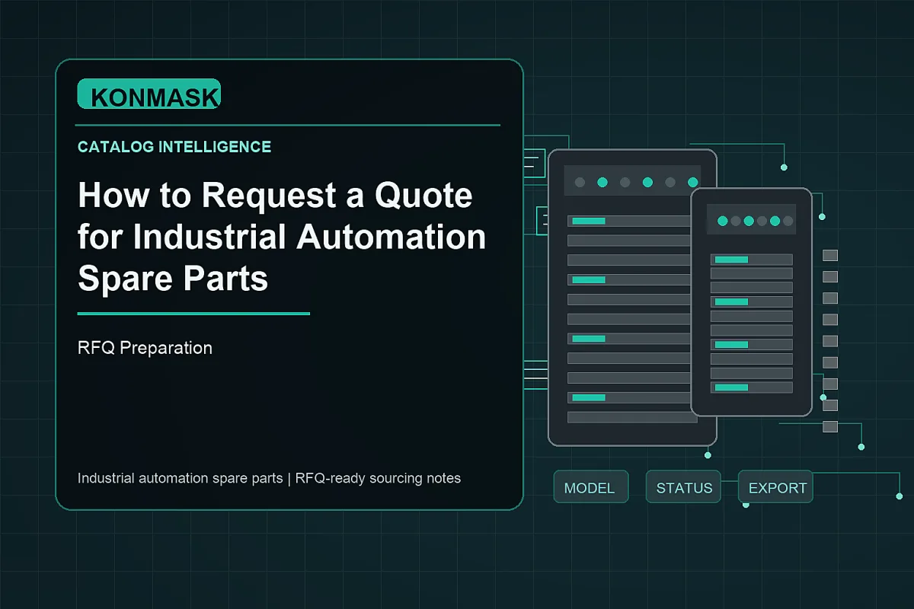Select the bottom highlighted row in the small panel
Viewport: 914px width, 609px height.
(752, 387)
